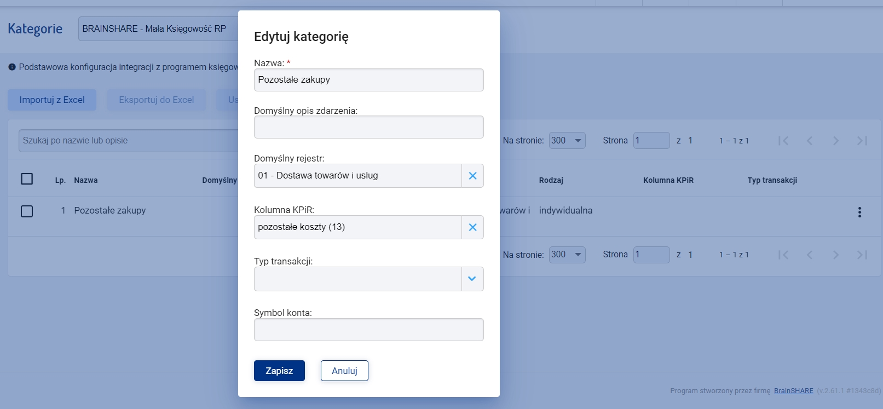Cancel editing with Anuluj button

[x=344, y=371]
